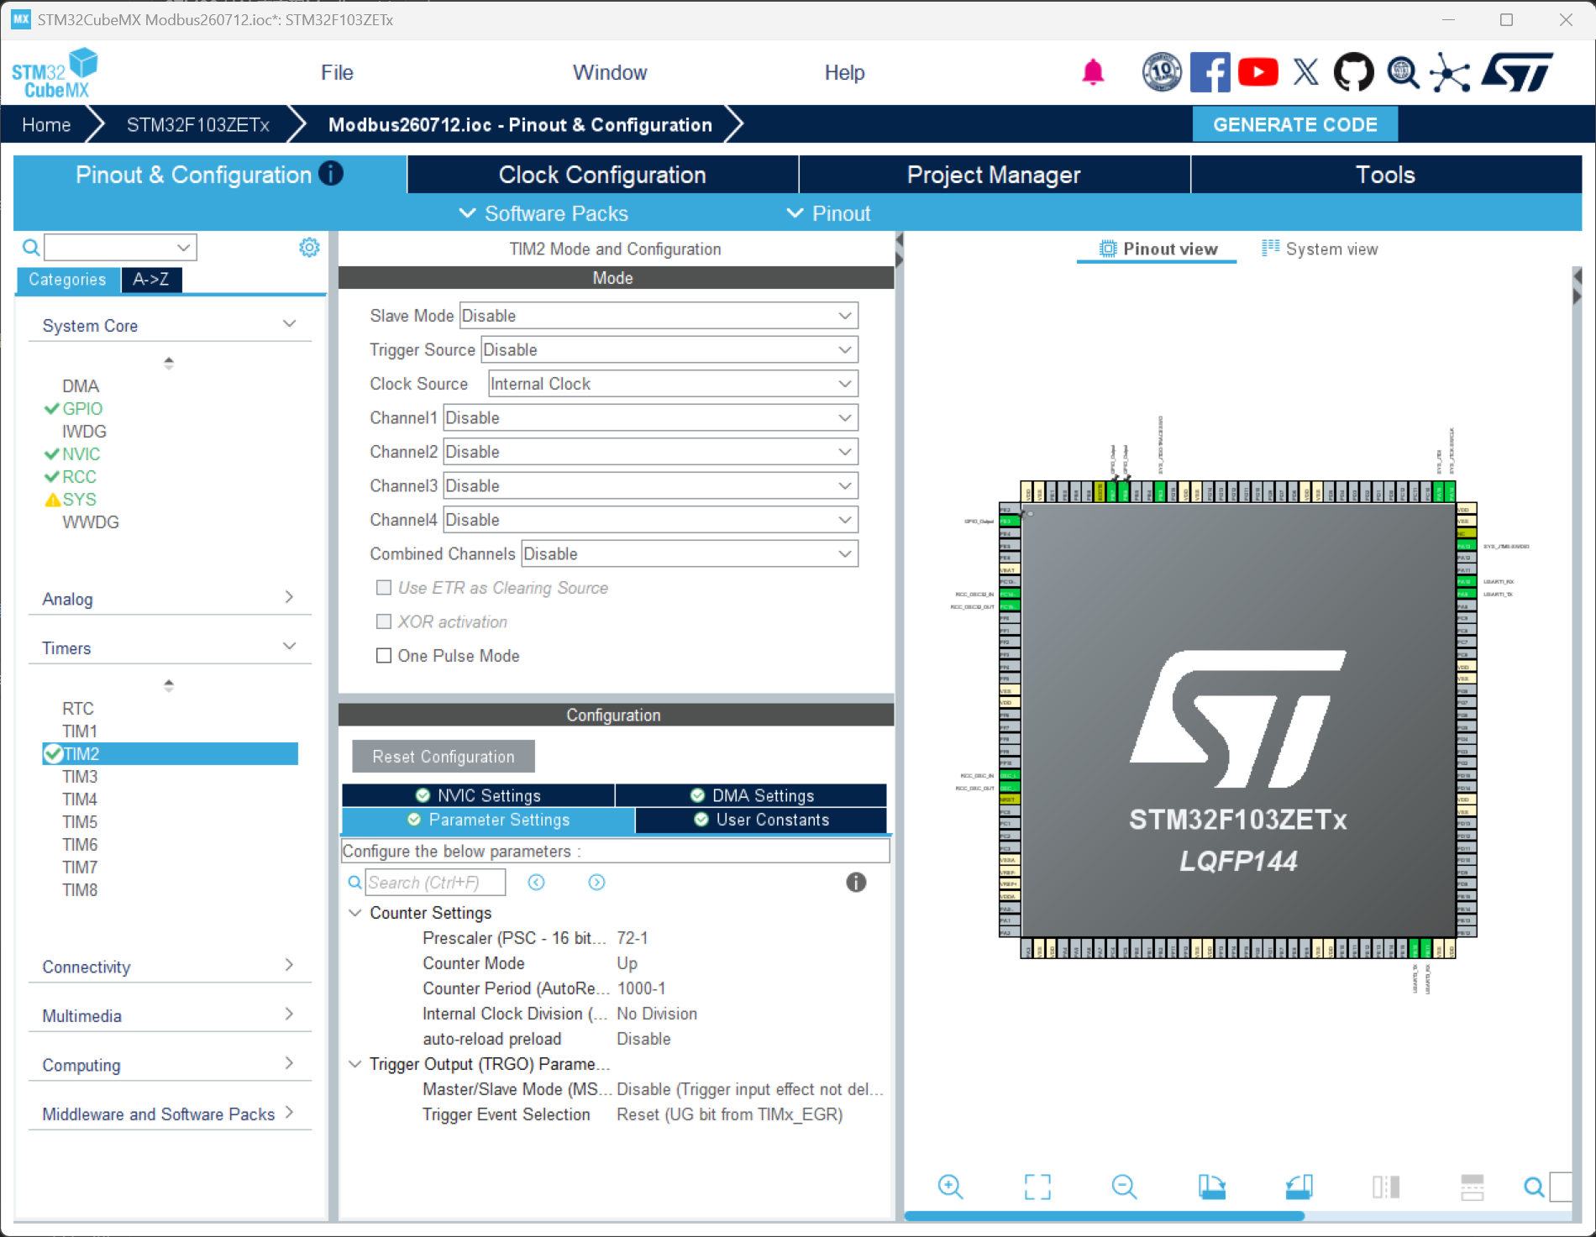This screenshot has width=1596, height=1237.
Task: Collapse the Counter Settings group
Action: point(355,913)
